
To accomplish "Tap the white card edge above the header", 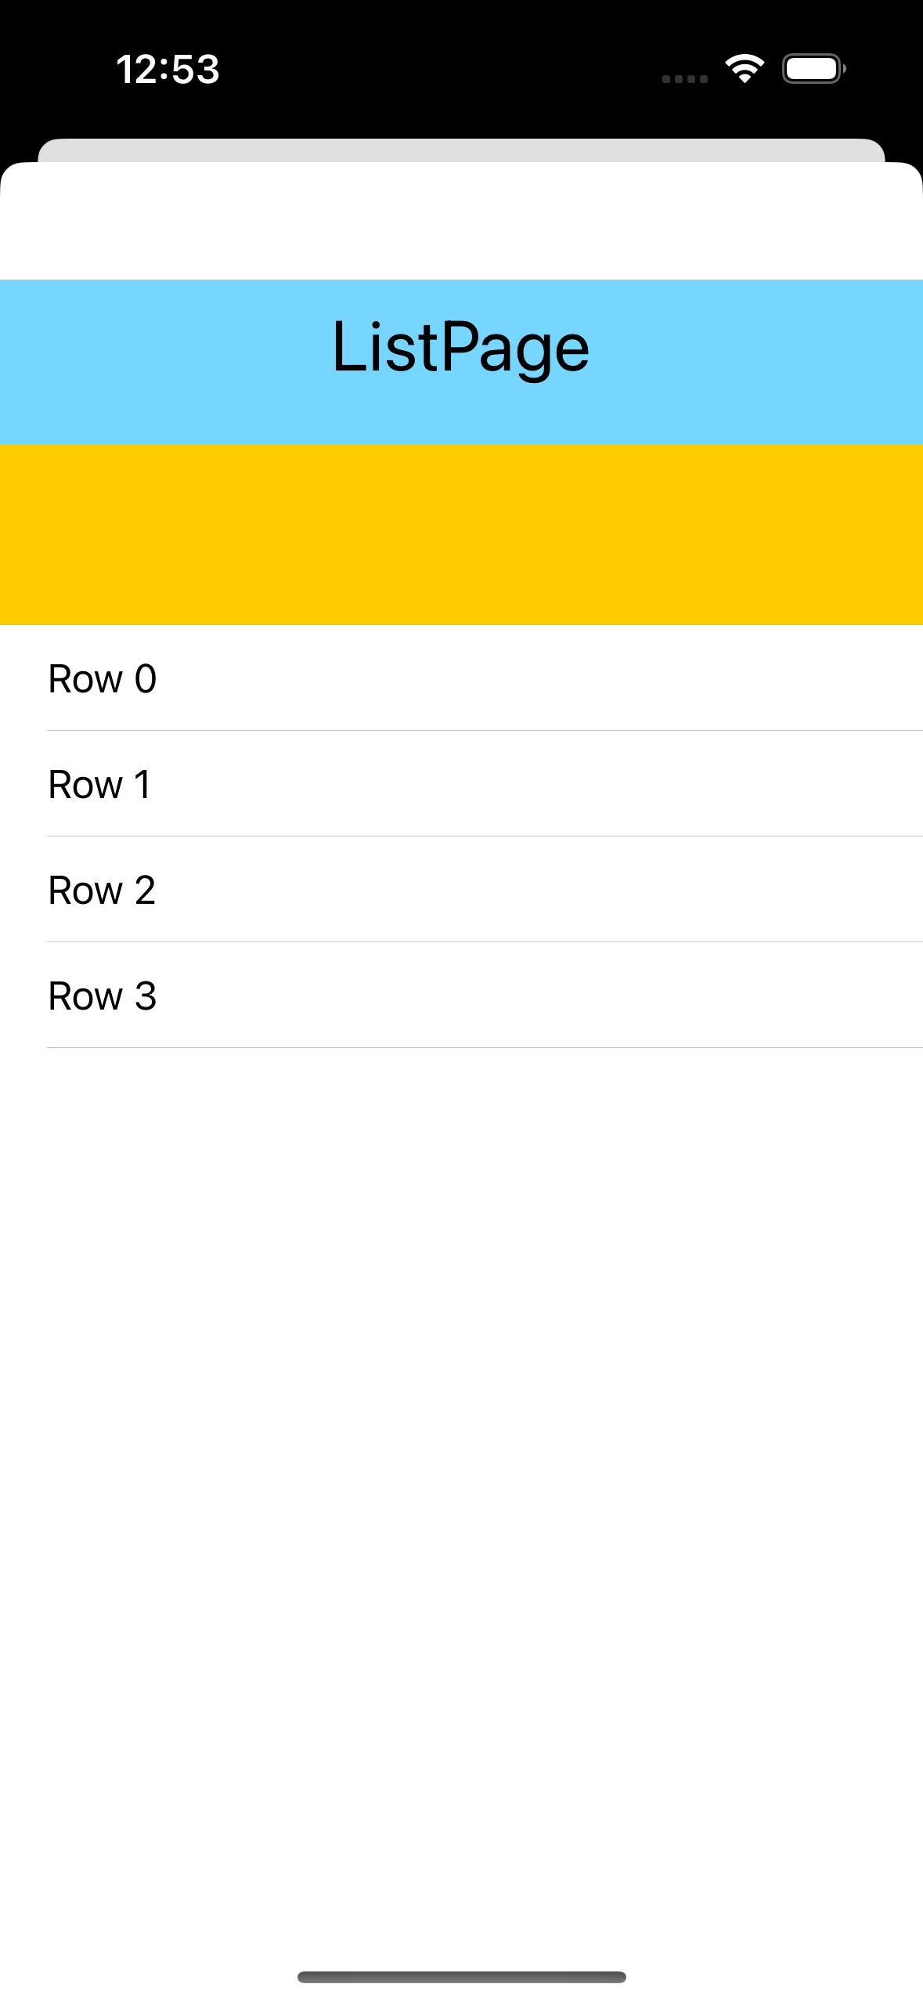I will click(x=461, y=219).
